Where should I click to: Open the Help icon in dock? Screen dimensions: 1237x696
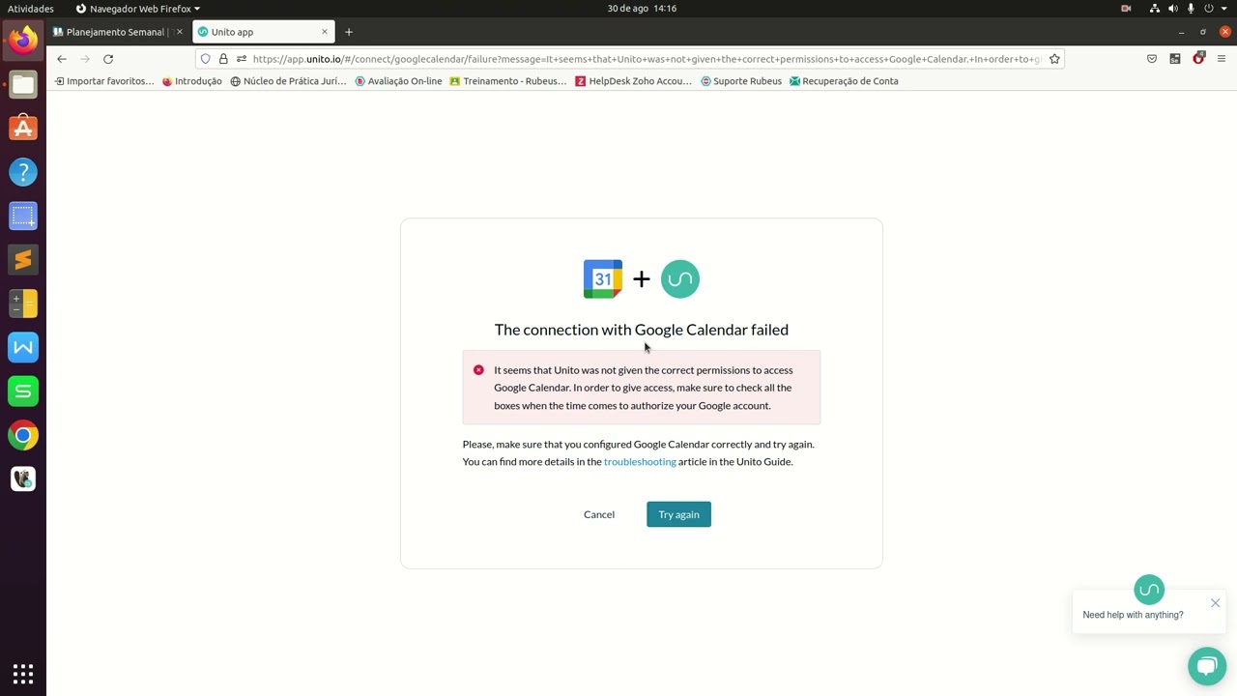[x=23, y=172]
